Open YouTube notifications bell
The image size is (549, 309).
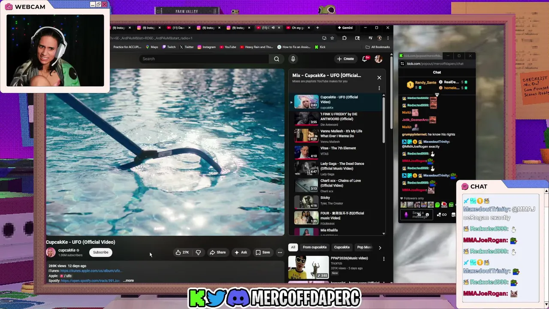(x=365, y=59)
